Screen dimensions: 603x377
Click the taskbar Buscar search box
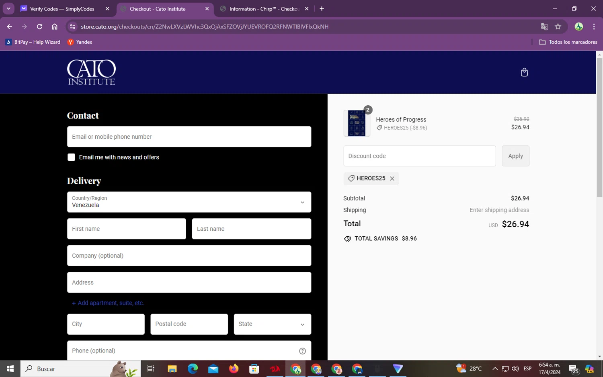click(x=80, y=369)
